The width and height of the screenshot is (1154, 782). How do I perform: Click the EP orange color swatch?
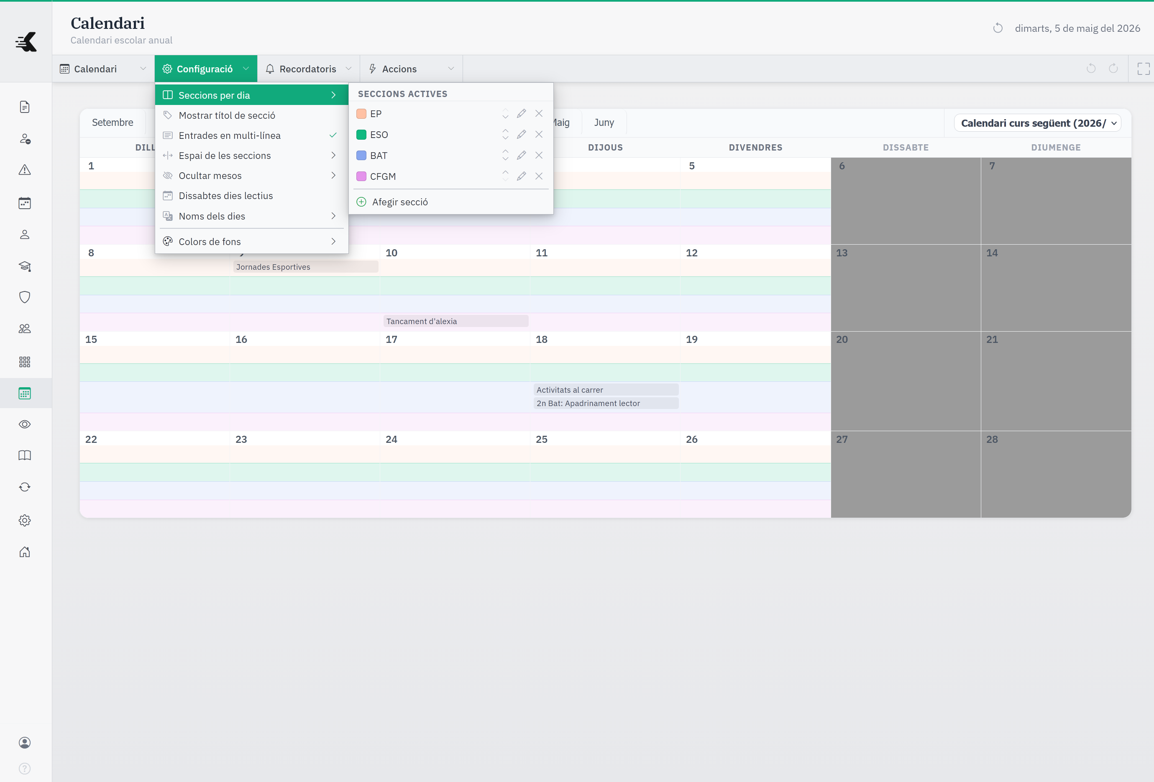click(361, 114)
